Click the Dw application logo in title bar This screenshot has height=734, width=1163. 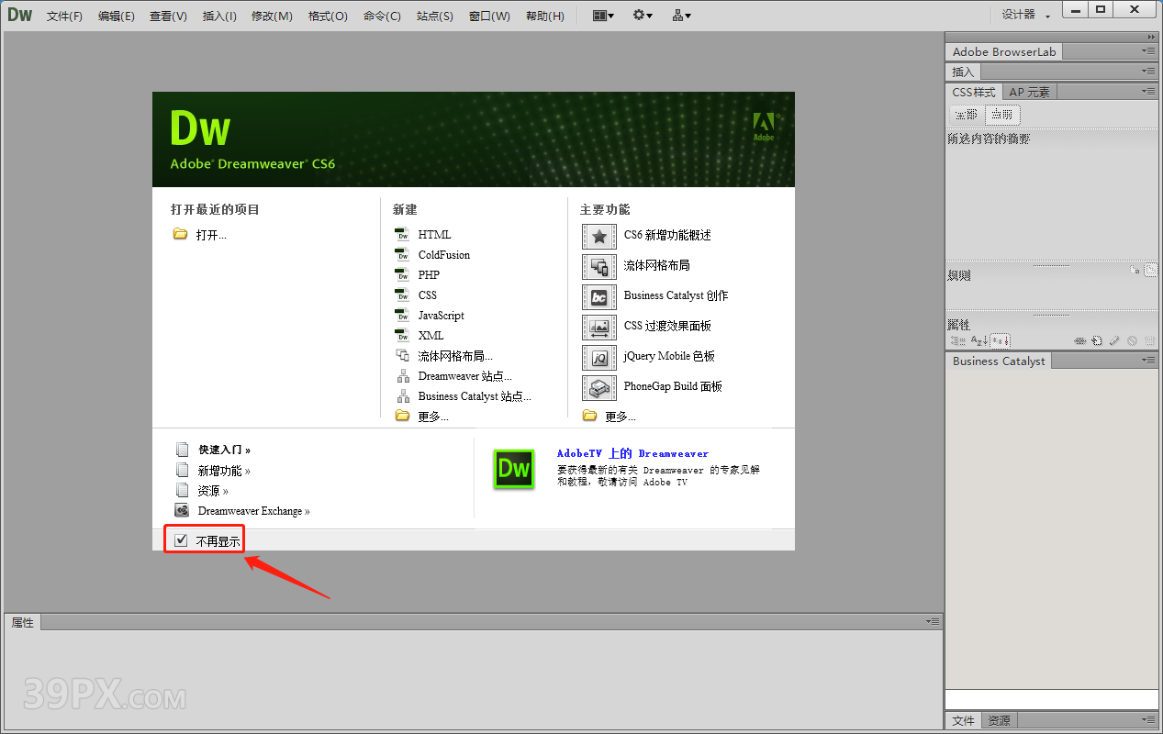(x=19, y=15)
